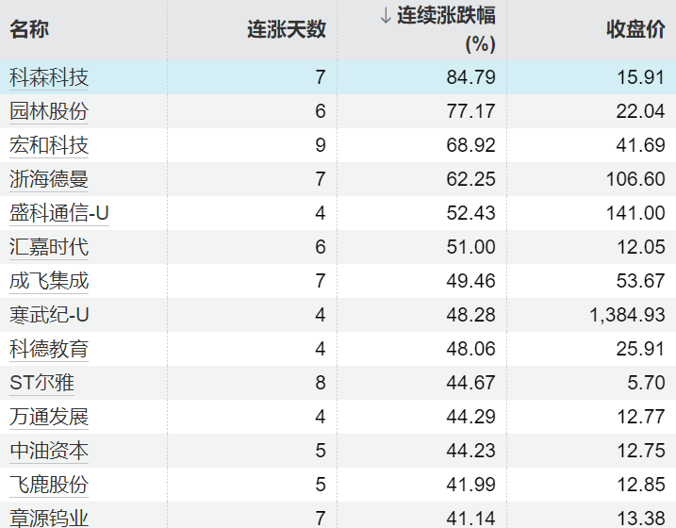Open the 浙海德曼 stock link
Image resolution: width=676 pixels, height=528 pixels.
click(49, 179)
